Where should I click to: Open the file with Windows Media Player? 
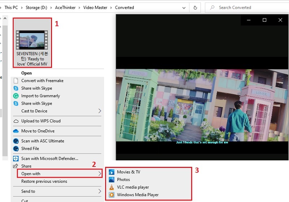[148, 195]
